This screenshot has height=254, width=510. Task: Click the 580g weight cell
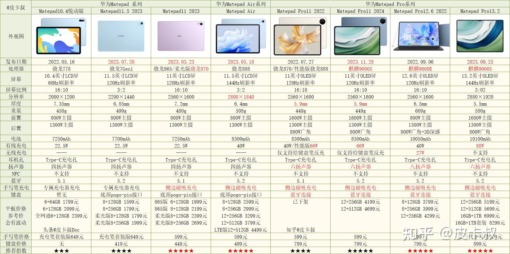tap(480, 111)
